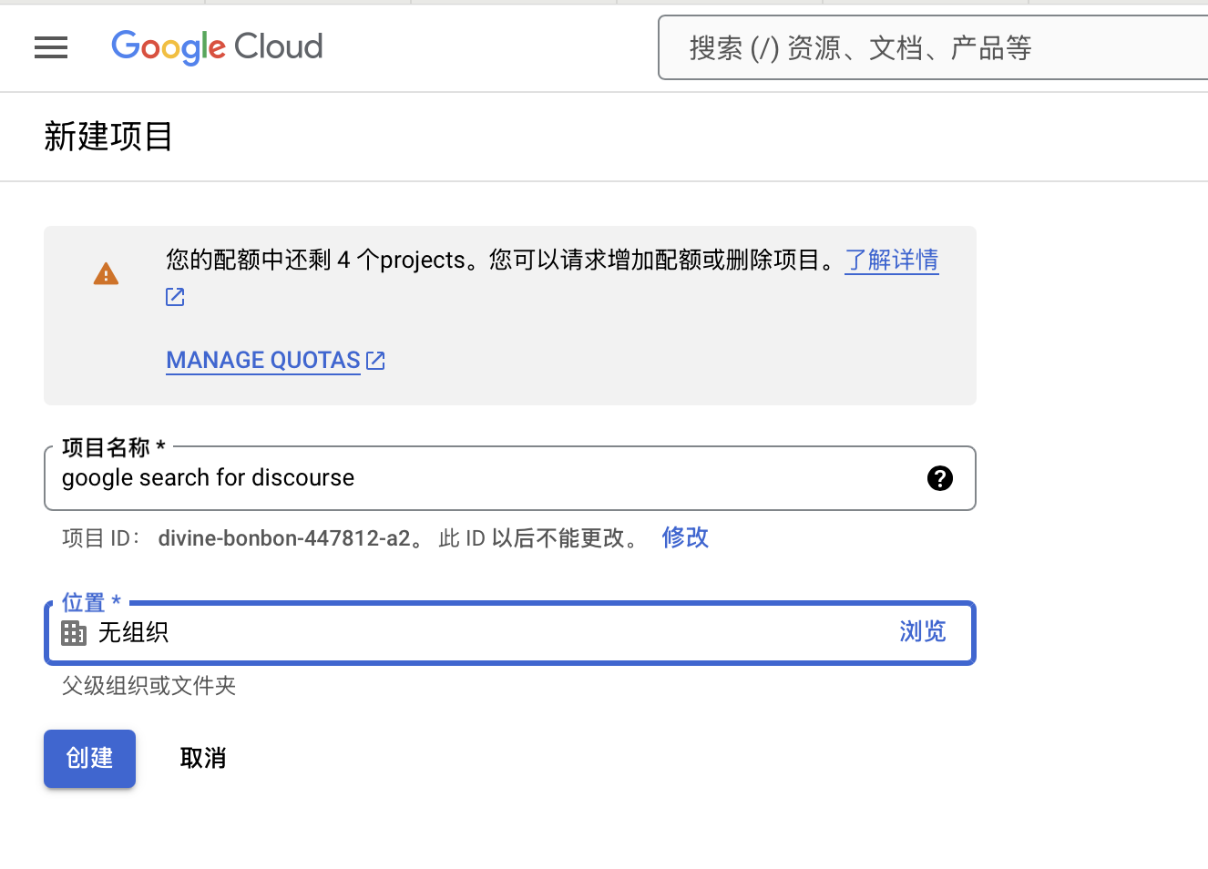Select the project name text google search for discourse

click(207, 477)
